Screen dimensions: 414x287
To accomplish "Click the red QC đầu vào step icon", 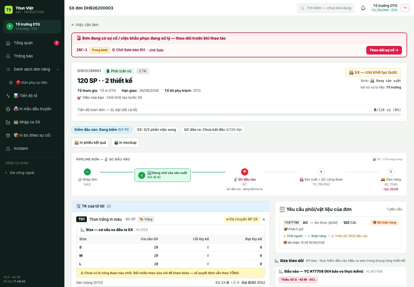I will 244,172.
